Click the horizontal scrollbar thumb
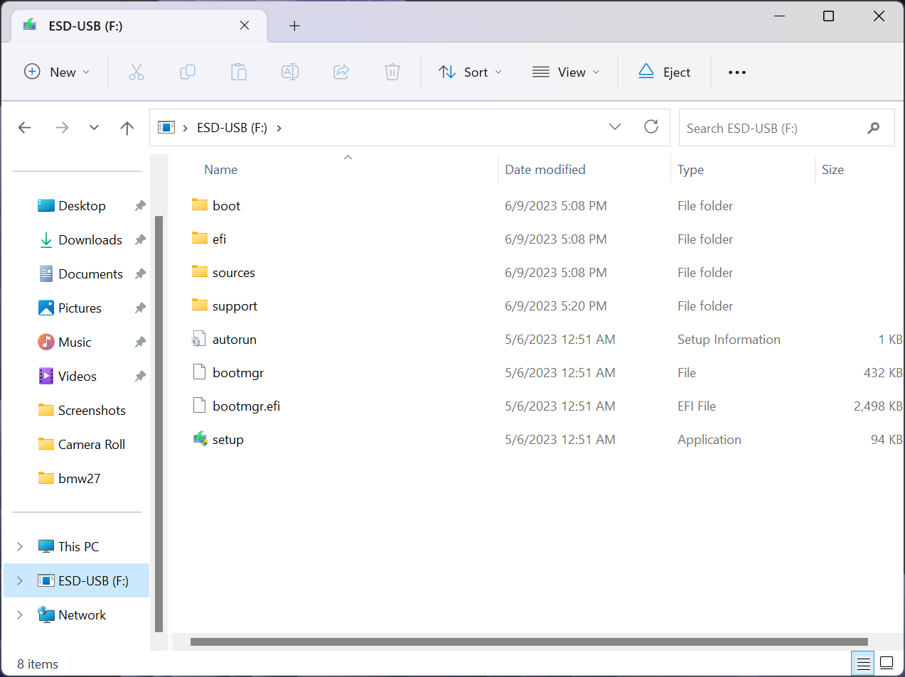 pyautogui.click(x=529, y=641)
